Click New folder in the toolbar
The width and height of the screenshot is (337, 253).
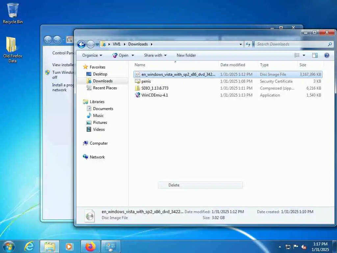[x=186, y=55]
